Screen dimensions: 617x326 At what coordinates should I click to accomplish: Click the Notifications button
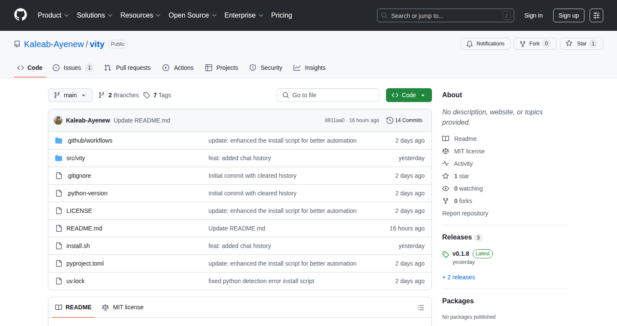[x=485, y=44]
